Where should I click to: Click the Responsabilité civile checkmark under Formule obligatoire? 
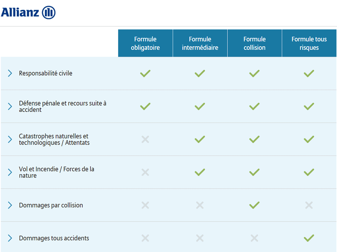pyautogui.click(x=145, y=73)
